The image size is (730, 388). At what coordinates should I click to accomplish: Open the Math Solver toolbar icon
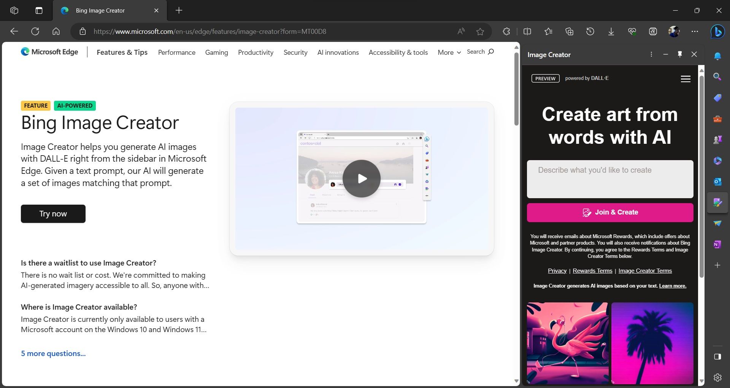(x=653, y=32)
